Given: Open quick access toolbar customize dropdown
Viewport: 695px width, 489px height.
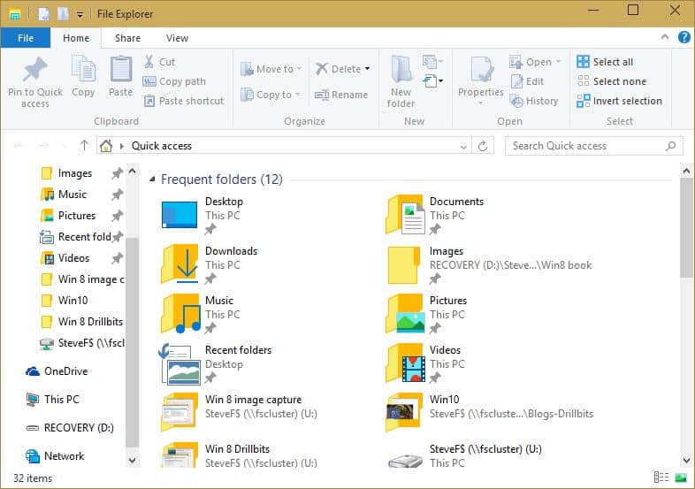Looking at the screenshot, I should 80,15.
